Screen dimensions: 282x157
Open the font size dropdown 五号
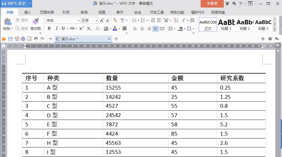pos(96,21)
